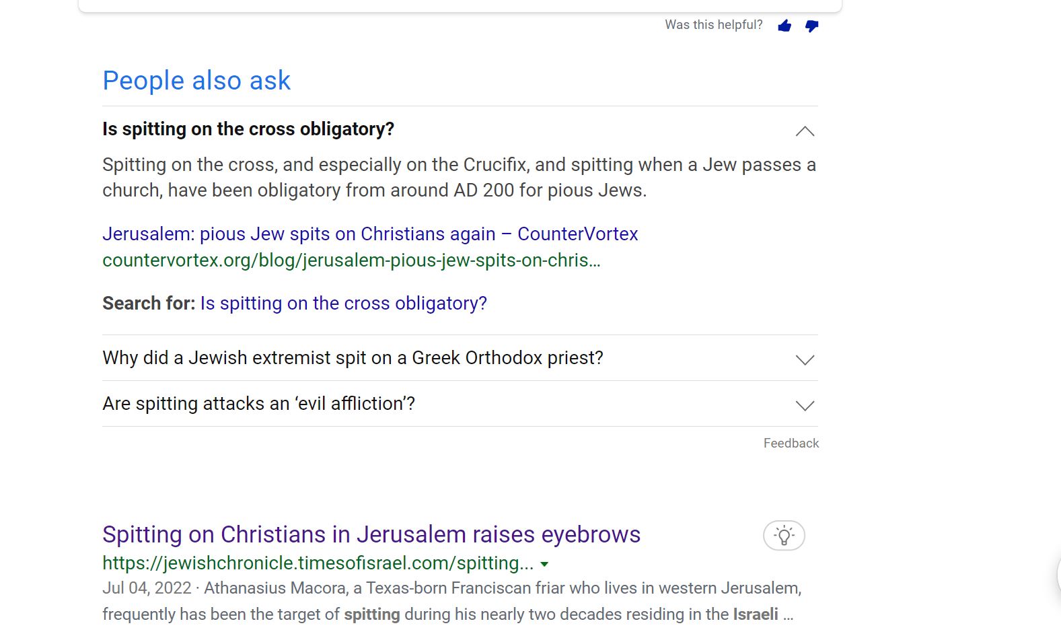Click the countervortex.org green URL
This screenshot has height=636, width=1061.
point(351,260)
